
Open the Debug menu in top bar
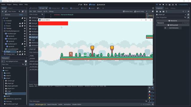[15, 4]
